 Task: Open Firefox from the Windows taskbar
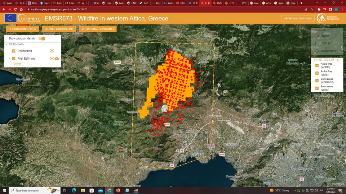(x=118, y=190)
